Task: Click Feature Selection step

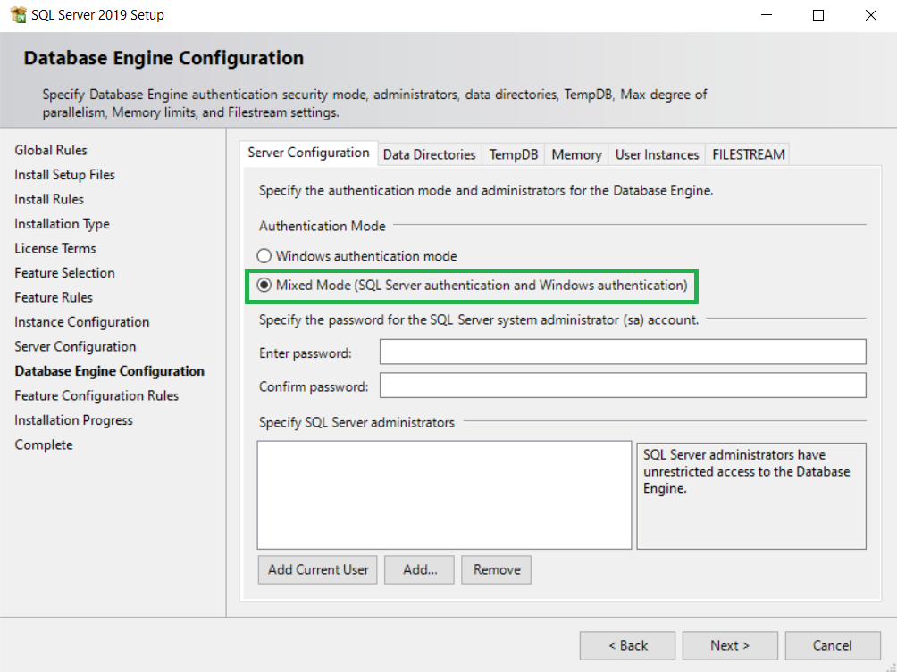Action: click(x=64, y=273)
